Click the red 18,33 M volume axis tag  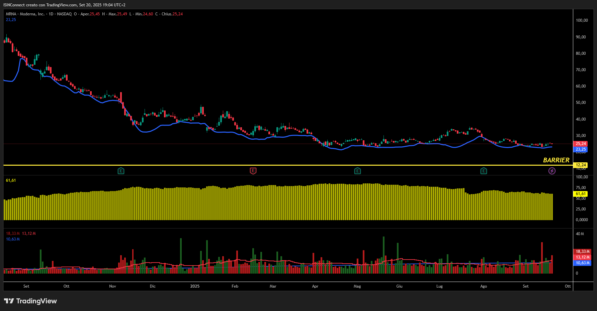tap(583, 252)
